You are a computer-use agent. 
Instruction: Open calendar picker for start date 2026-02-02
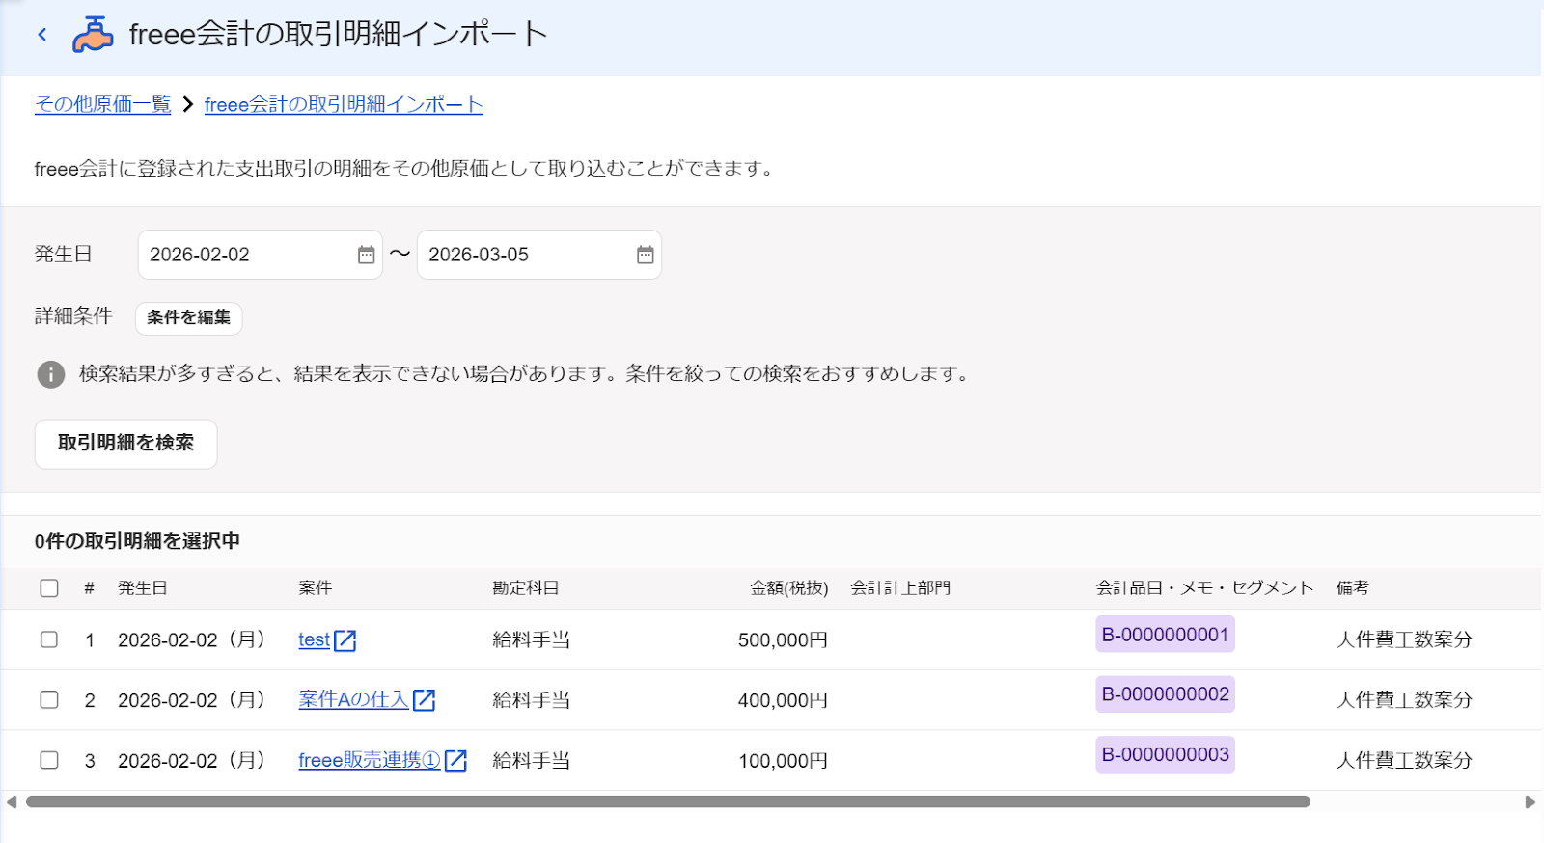point(366,255)
